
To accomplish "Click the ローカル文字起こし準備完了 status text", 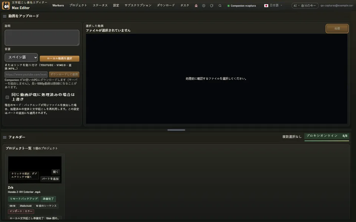I will pos(34,218).
